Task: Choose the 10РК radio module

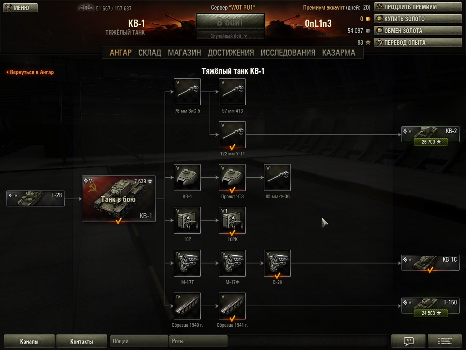Action: 232,220
